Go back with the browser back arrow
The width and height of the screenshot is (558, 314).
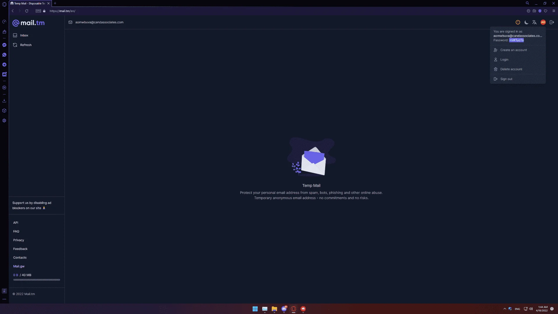tap(13, 11)
